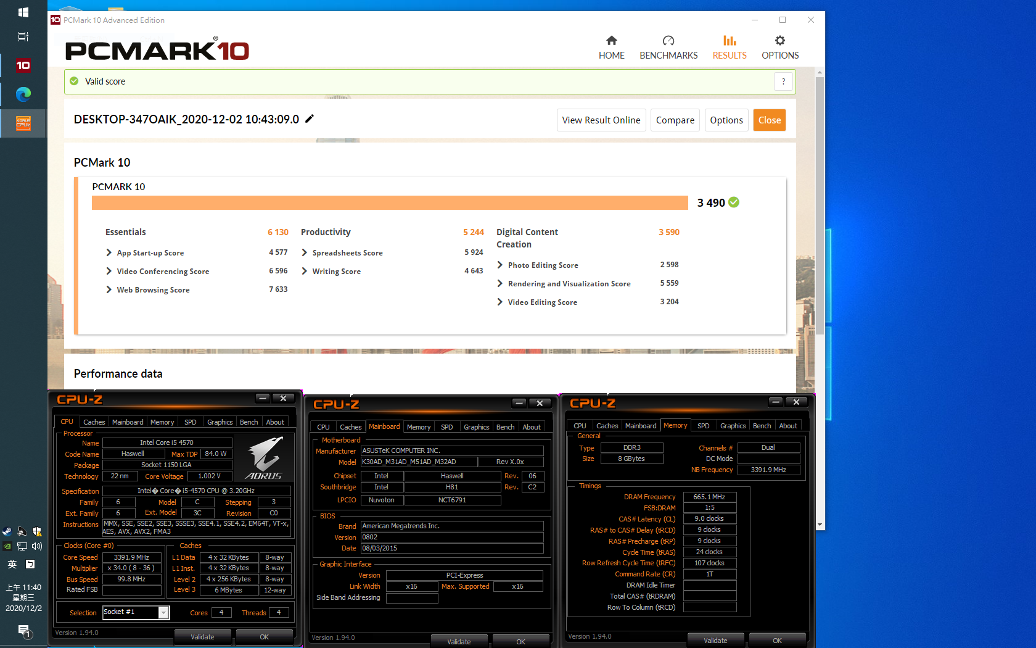Close the result with orange Close button

[x=770, y=120]
